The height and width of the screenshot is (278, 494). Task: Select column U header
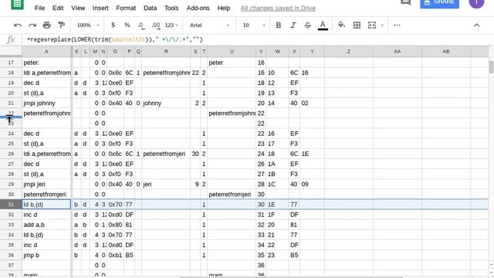pos(232,52)
